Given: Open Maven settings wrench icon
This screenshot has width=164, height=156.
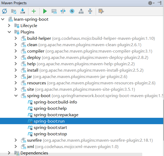Looking at the screenshot, I should tap(101, 11).
